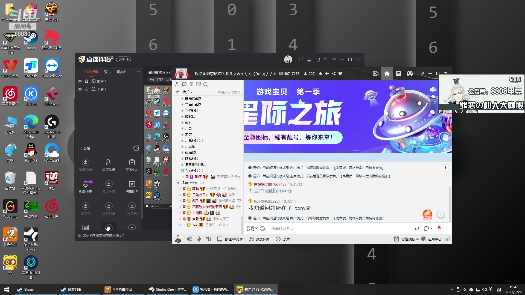Toggle visibility of the 图片 1 source
525x295 pixels.
tap(80, 81)
